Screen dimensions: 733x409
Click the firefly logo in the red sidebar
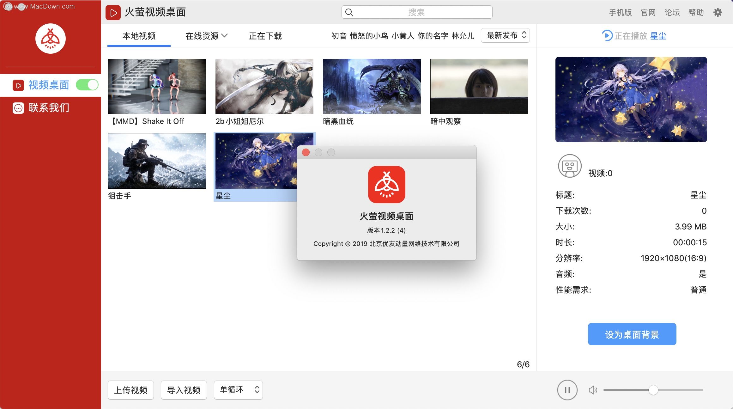pyautogui.click(x=51, y=39)
